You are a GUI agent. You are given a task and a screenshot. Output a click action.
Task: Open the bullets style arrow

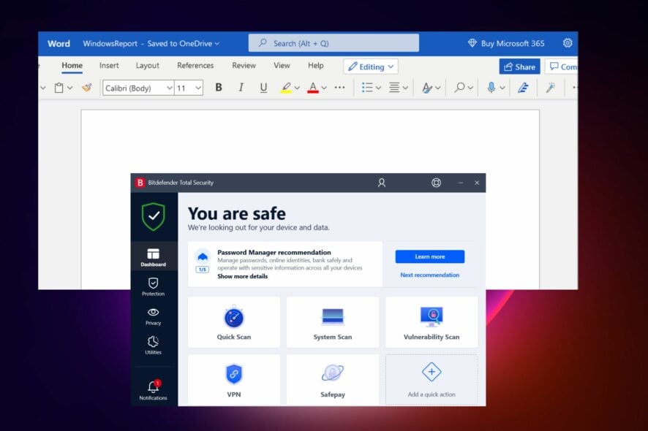pos(378,88)
